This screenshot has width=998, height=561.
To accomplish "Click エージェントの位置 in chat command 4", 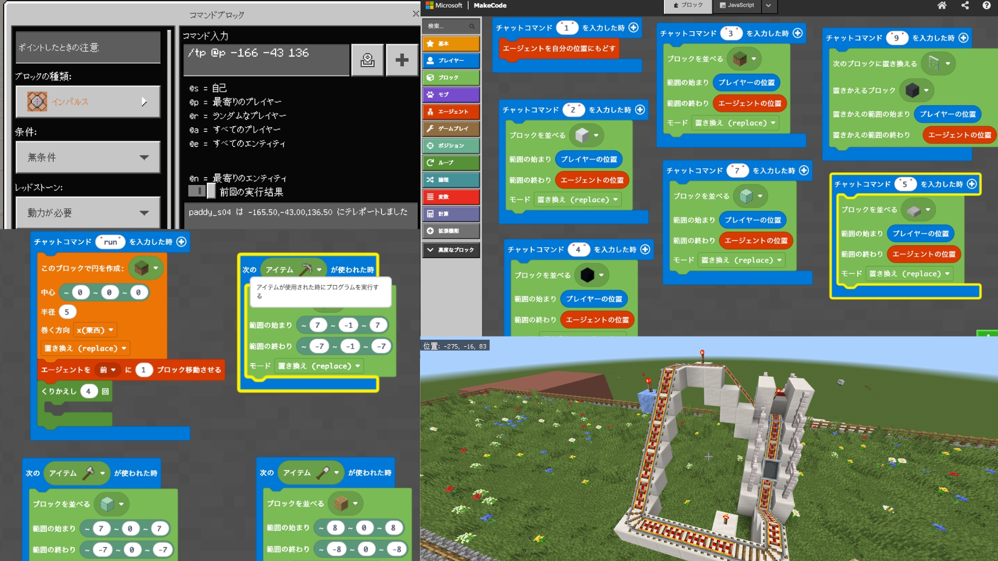I will click(x=597, y=320).
